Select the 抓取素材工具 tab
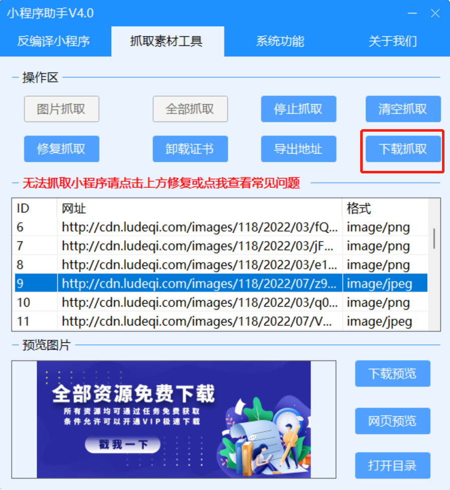Viewport: 450px width, 490px height. [x=168, y=41]
